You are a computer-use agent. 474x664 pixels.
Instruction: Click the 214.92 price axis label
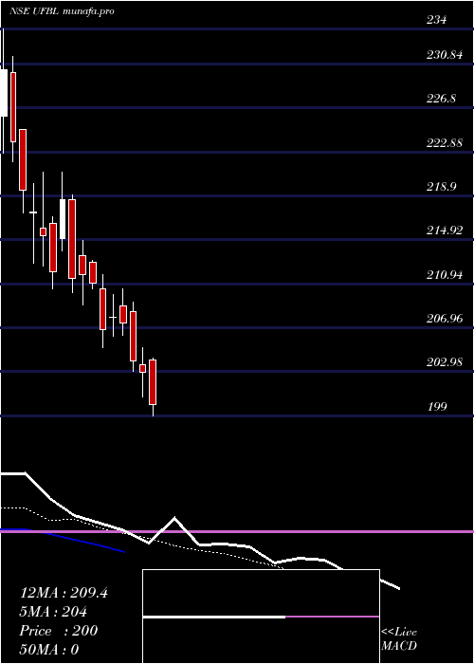(x=444, y=231)
